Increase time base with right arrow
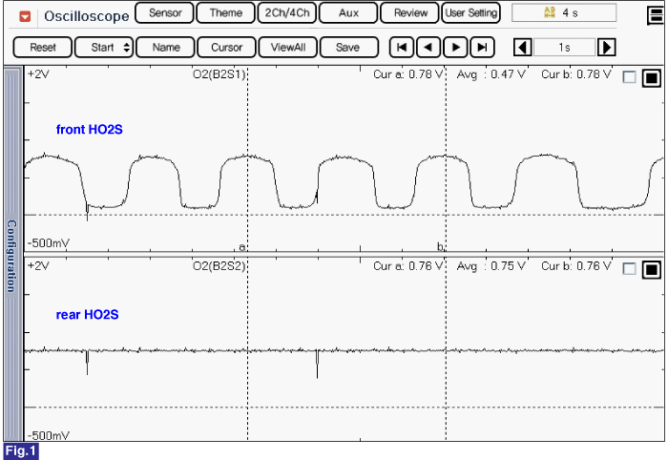This screenshot has width=668, height=460. click(x=606, y=48)
